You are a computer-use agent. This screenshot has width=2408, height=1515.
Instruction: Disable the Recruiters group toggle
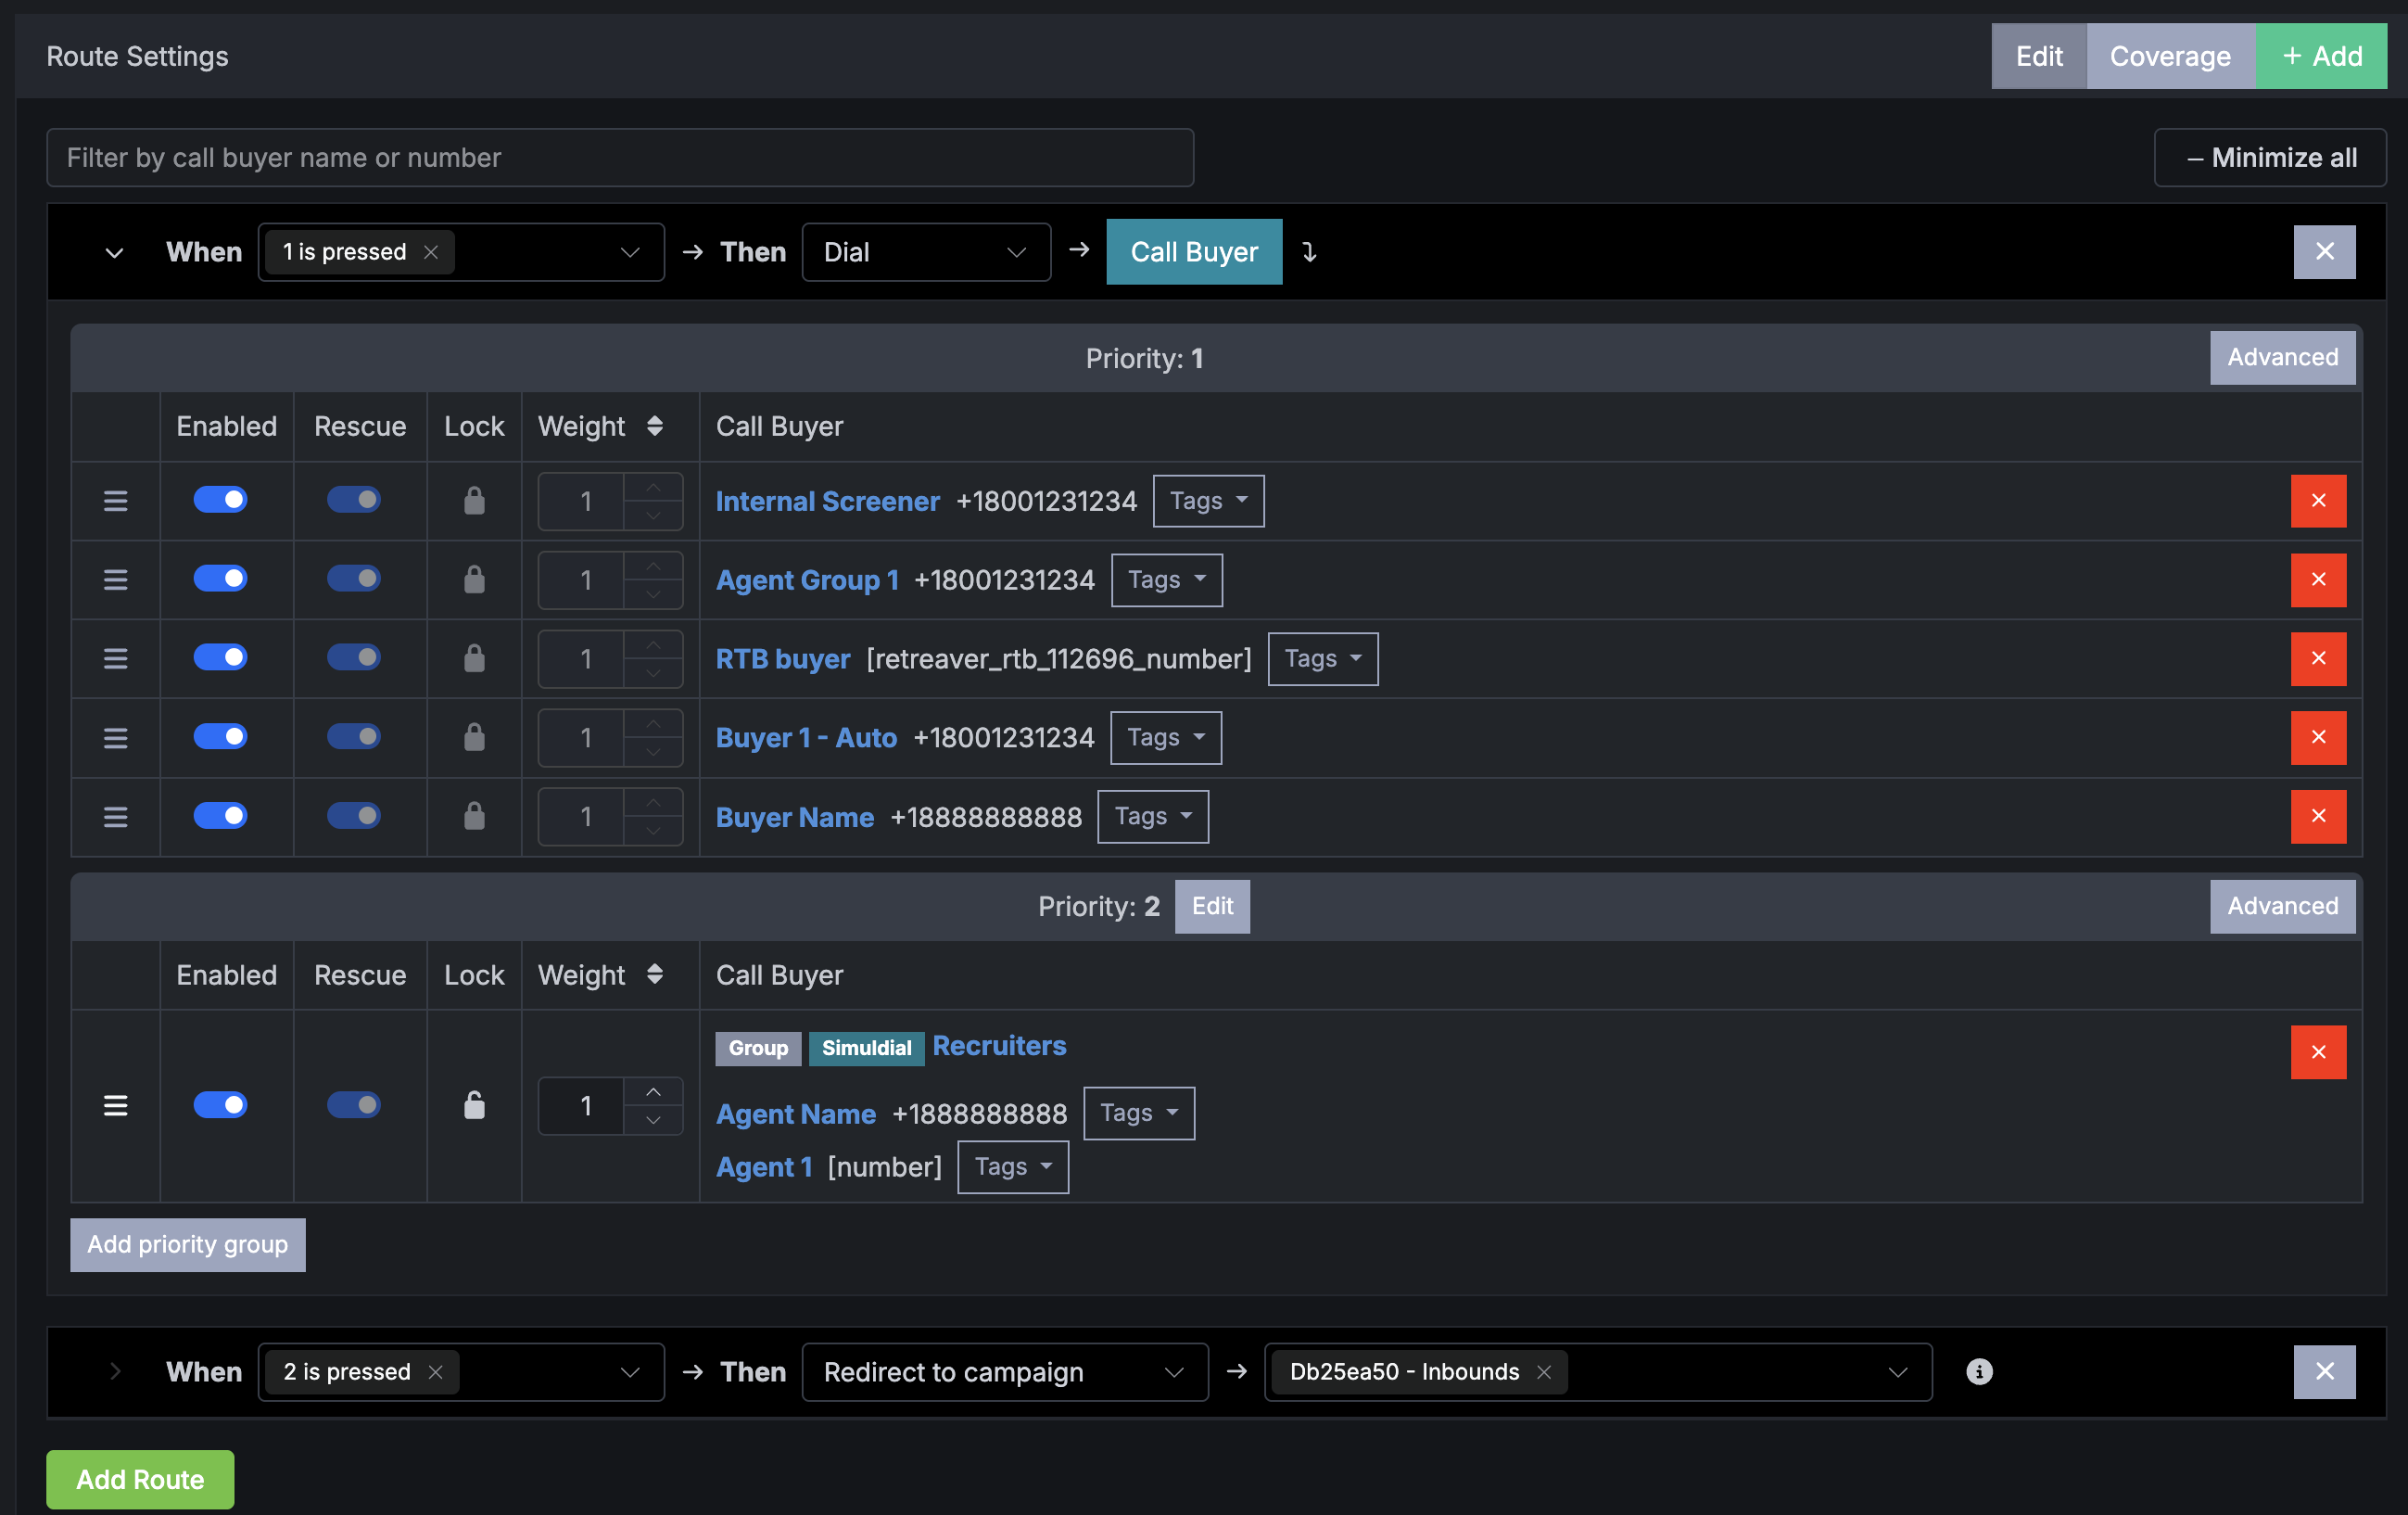coord(221,1105)
